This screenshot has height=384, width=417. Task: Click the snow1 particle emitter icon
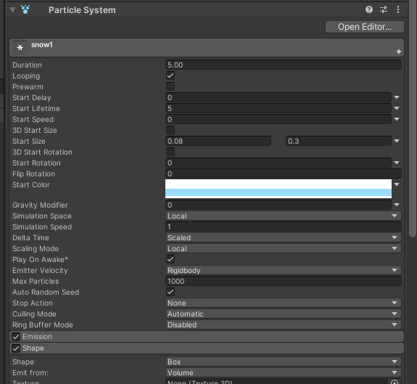20,47
